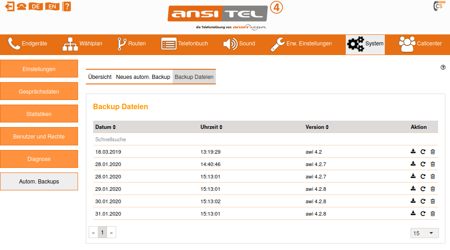Open the help question mark icon at top-left

pos(67,6)
